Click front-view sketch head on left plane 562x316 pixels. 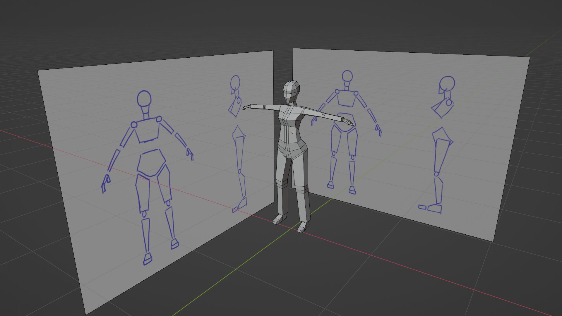pos(144,99)
